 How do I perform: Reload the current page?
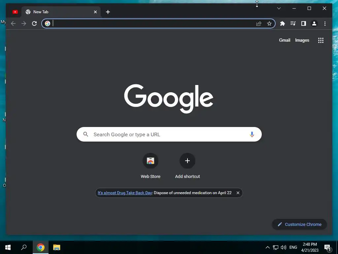tap(34, 23)
